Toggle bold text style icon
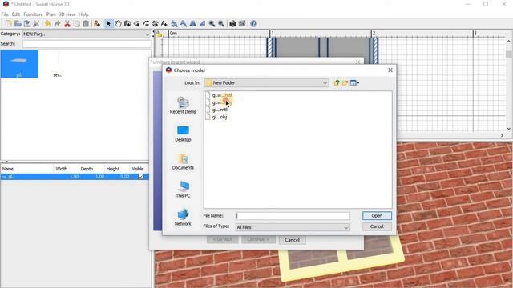Screen dimensions: 513x288 192,24
